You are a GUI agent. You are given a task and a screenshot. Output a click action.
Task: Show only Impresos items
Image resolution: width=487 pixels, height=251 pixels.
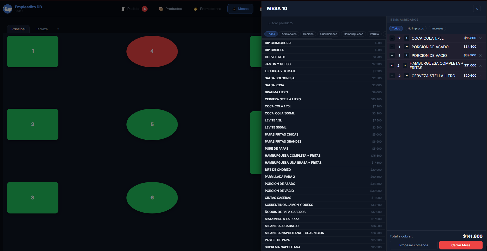tap(437, 29)
